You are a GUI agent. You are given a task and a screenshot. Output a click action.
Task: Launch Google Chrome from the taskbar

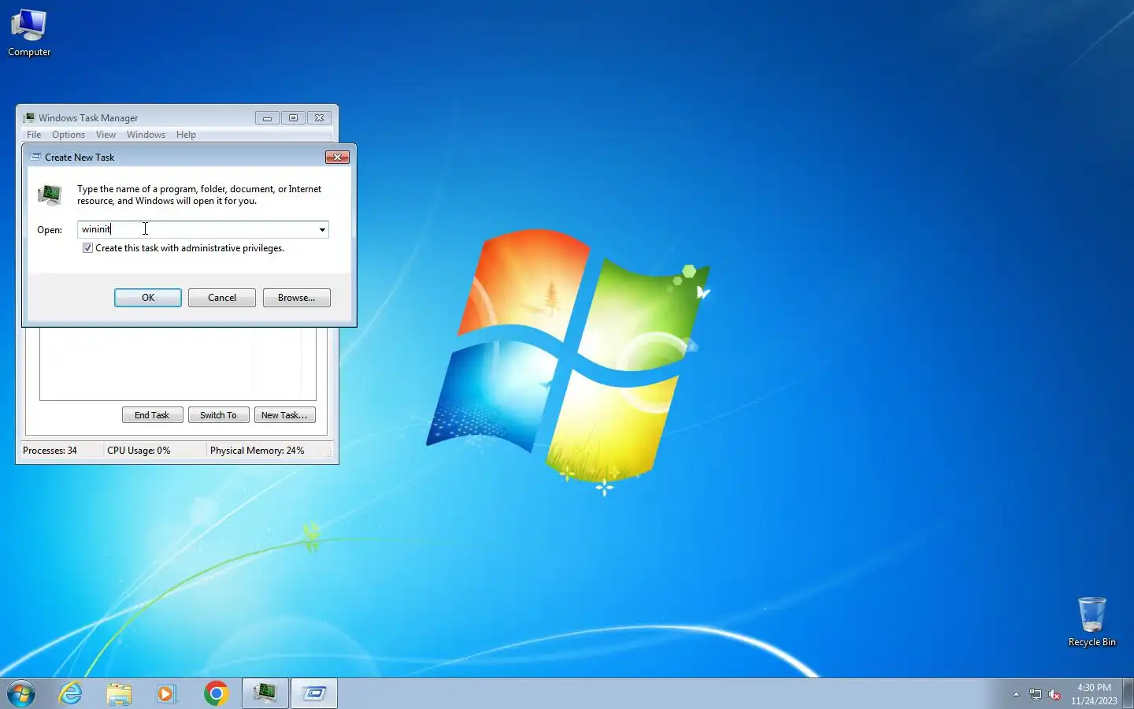click(216, 693)
